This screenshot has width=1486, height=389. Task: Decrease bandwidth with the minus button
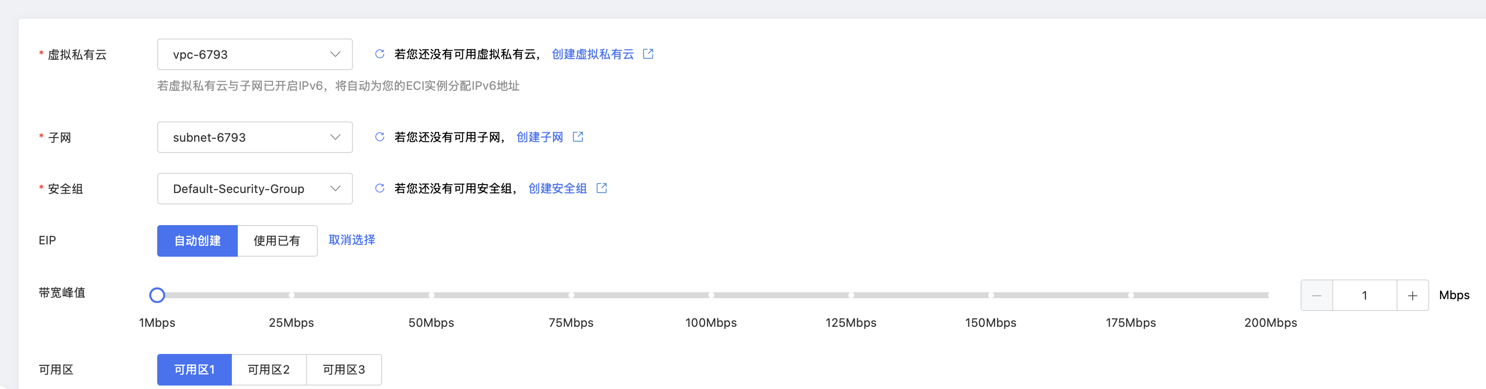(1316, 296)
